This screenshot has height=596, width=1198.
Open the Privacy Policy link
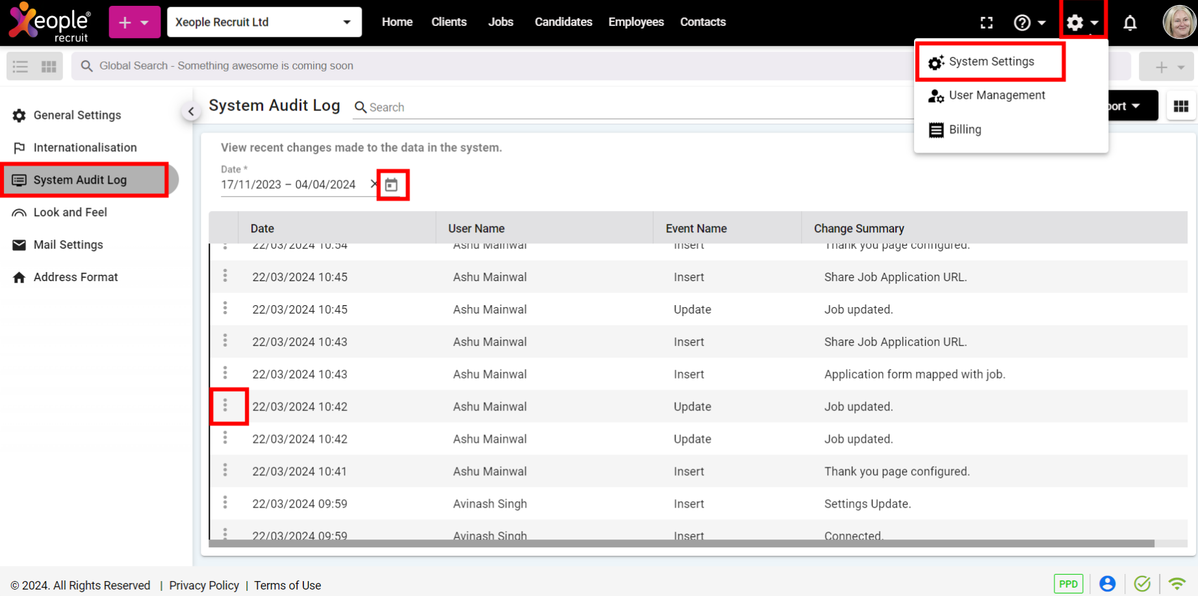204,586
